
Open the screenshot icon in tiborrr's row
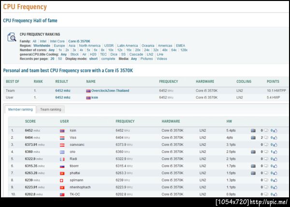coord(253,166)
